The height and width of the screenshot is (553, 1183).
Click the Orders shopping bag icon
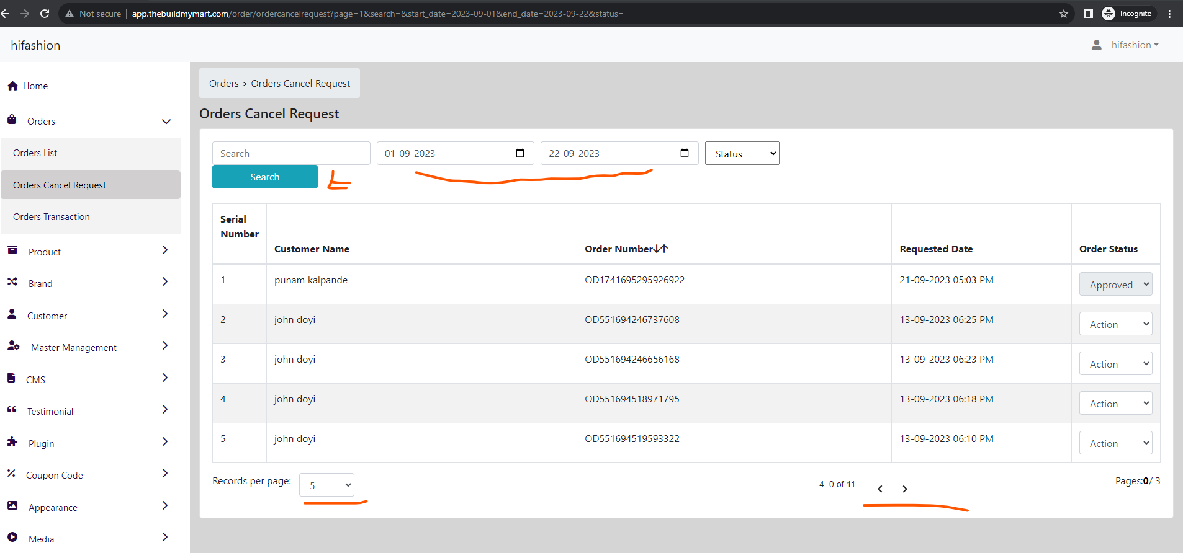coord(12,119)
